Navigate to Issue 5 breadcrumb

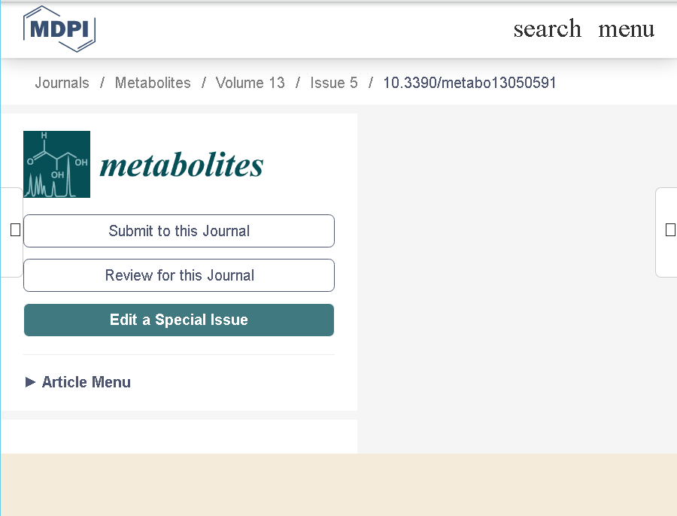(x=334, y=83)
